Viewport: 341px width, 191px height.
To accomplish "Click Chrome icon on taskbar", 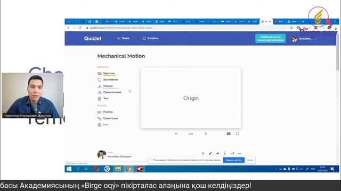I will click(128, 169).
